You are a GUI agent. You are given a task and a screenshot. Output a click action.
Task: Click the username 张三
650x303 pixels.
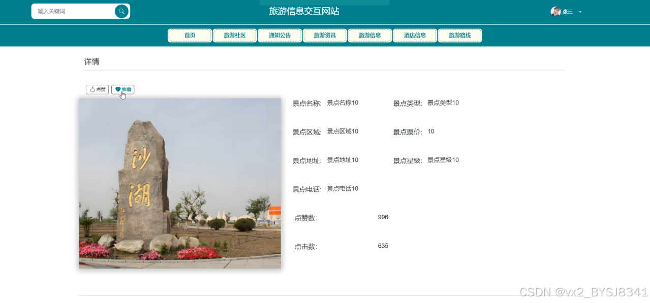(x=567, y=12)
